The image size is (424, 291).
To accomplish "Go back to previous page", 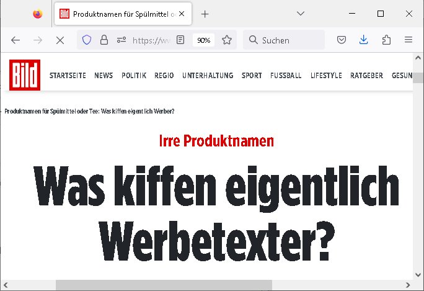I will pyautogui.click(x=15, y=40).
